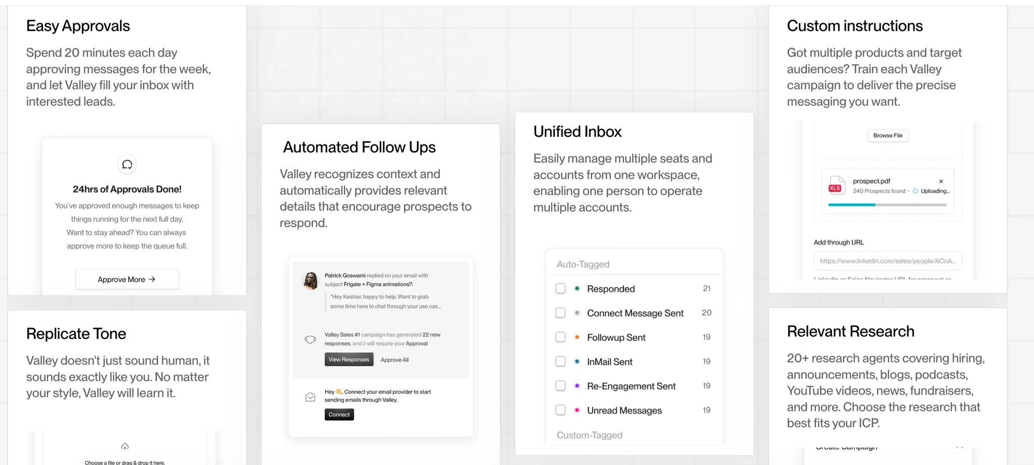Toggle the Re-Engagement Sent checkbox

pos(560,386)
